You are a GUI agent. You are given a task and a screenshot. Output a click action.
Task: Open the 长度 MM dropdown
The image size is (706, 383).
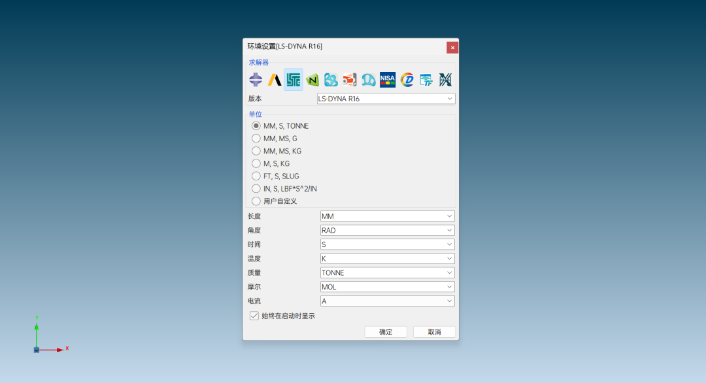(387, 216)
